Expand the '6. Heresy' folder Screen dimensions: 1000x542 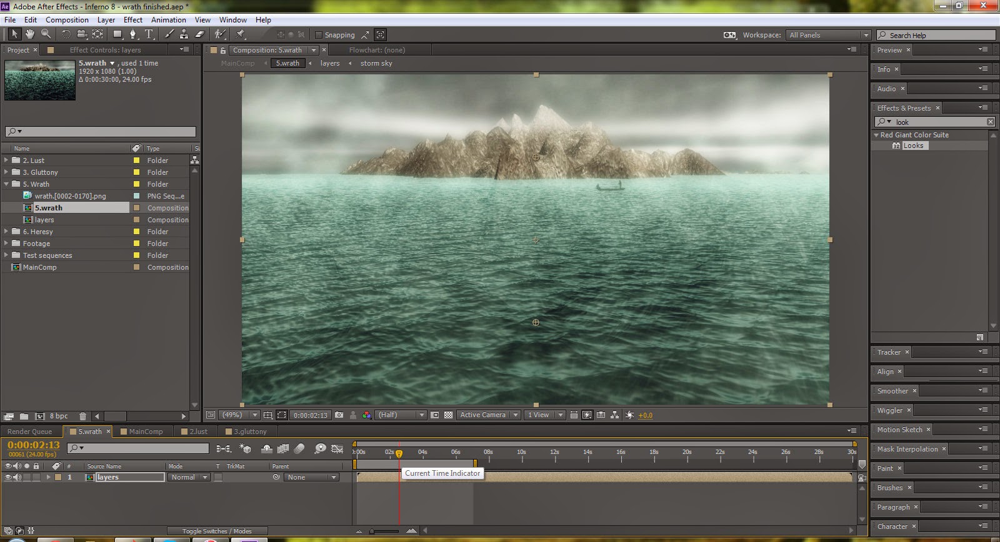[6, 232]
